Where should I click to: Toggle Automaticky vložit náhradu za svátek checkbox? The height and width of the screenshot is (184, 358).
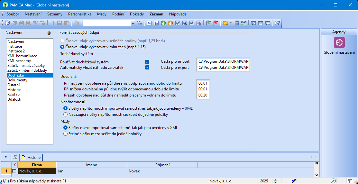click(x=147, y=68)
